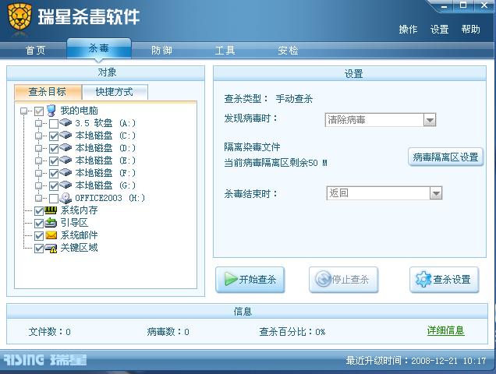Image resolution: width=496 pixels, height=374 pixels.
Task: Click the 最近升级时间 status text
Action: (x=416, y=361)
